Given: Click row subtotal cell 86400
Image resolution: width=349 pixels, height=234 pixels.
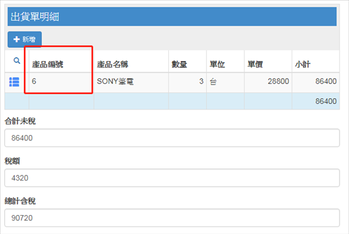Looking at the screenshot, I should 316,82.
